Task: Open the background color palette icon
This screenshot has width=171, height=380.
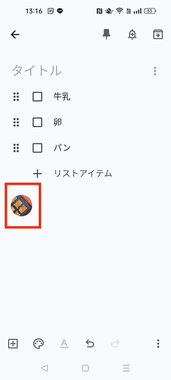Action: click(x=38, y=344)
